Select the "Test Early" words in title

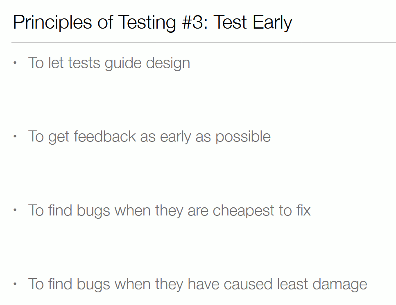click(x=253, y=22)
